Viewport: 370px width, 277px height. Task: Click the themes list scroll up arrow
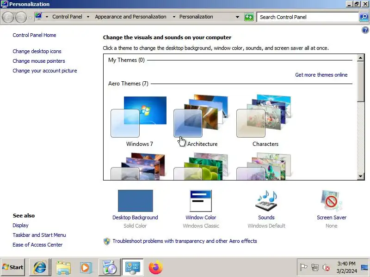click(x=361, y=58)
